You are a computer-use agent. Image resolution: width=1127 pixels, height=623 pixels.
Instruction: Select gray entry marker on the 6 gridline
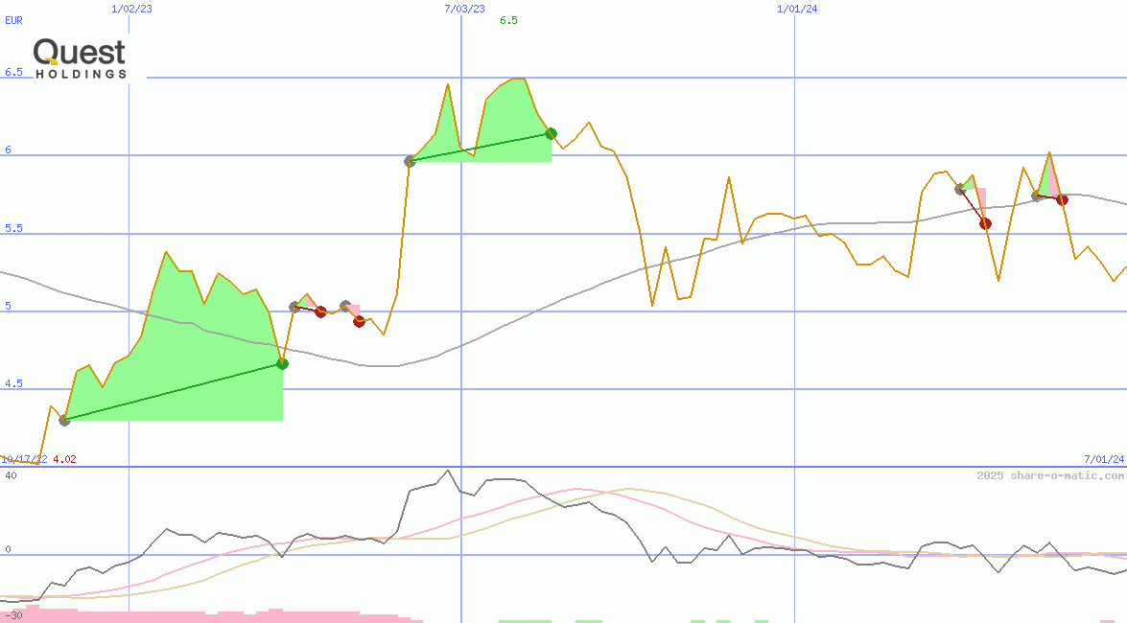[x=411, y=161]
